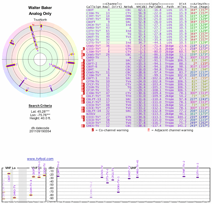Click the co-channel warning legend icon
Image resolution: width=212 pixels, height=204 pixels.
click(x=93, y=130)
